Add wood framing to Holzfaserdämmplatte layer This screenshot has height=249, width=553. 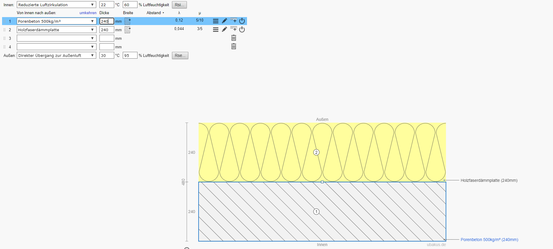pyautogui.click(x=127, y=30)
